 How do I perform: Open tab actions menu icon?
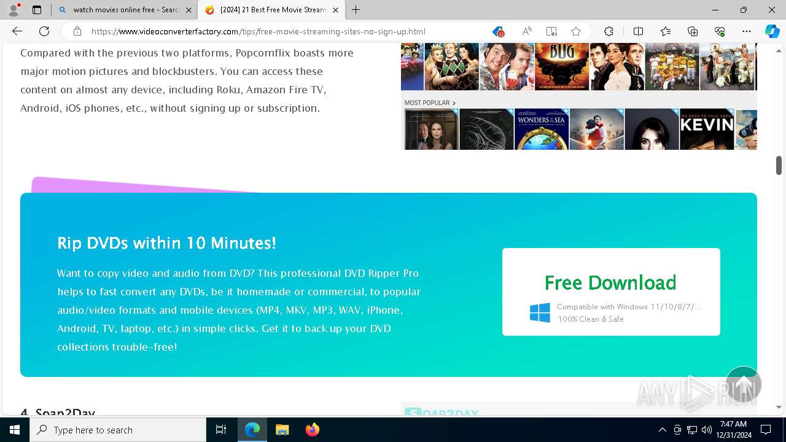[37, 10]
